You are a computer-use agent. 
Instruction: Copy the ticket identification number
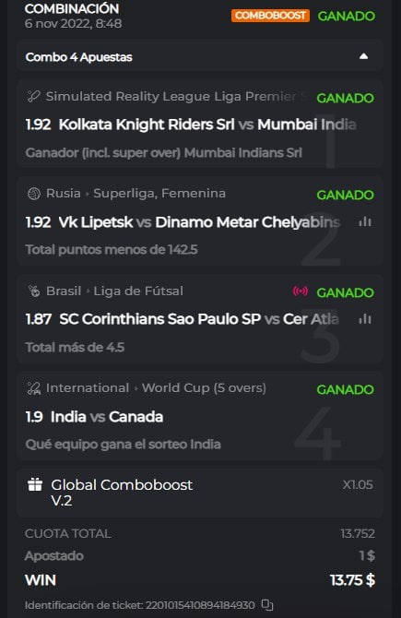click(267, 604)
